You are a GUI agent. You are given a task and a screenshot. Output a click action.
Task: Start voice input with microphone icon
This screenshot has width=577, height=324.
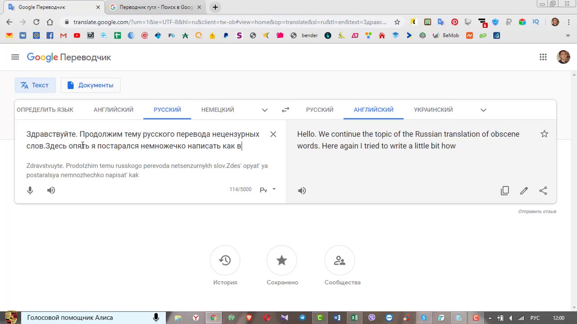point(30,190)
